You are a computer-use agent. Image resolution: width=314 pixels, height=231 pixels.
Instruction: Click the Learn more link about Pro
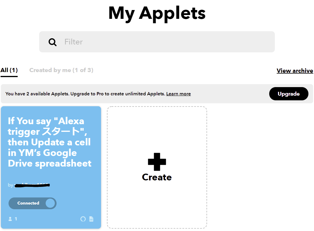click(x=178, y=94)
